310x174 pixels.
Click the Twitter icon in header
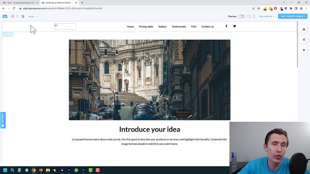234,26
